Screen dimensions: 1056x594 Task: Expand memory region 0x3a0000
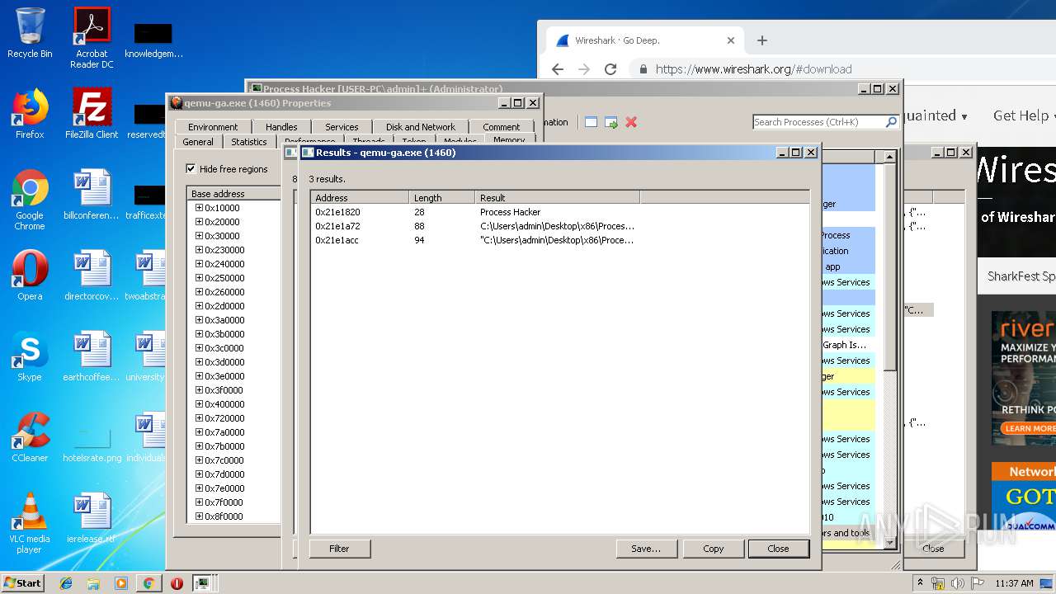click(x=199, y=320)
